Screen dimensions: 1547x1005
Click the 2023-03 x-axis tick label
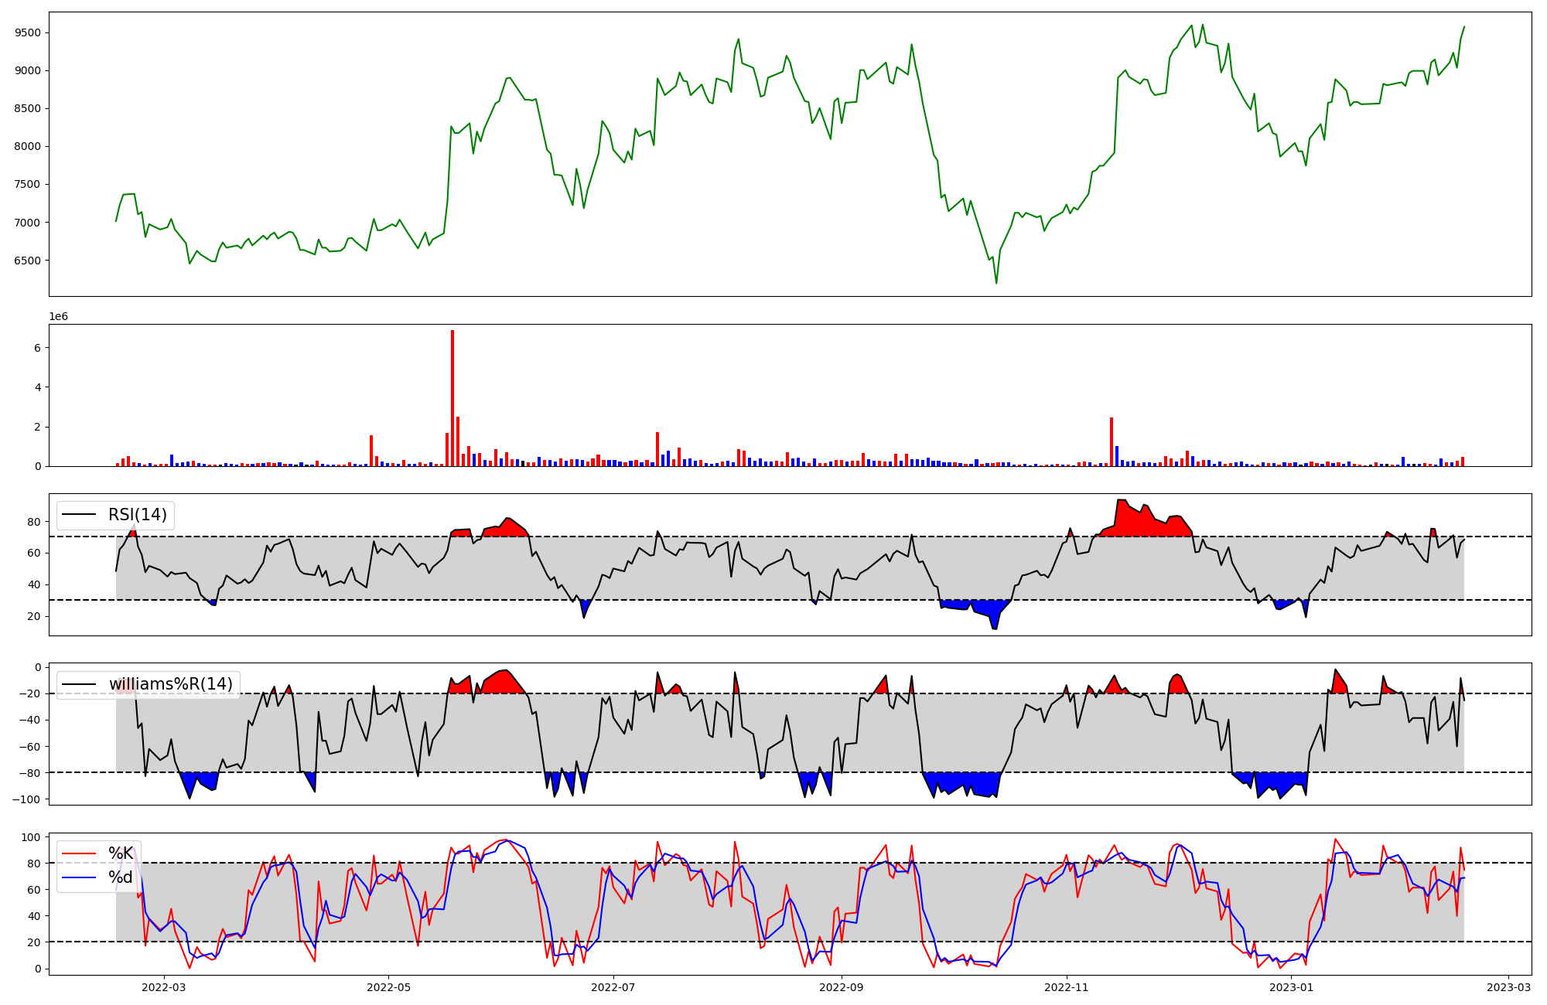tap(1508, 987)
